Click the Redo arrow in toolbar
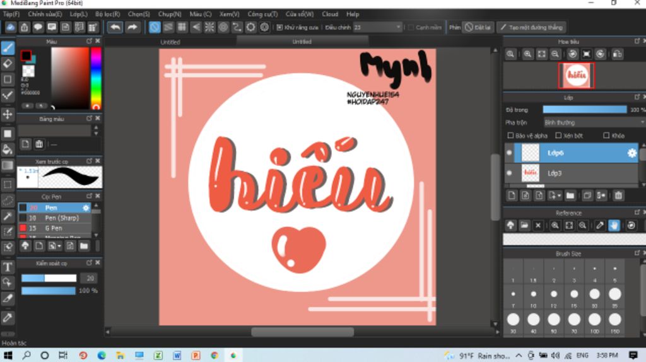 point(132,28)
